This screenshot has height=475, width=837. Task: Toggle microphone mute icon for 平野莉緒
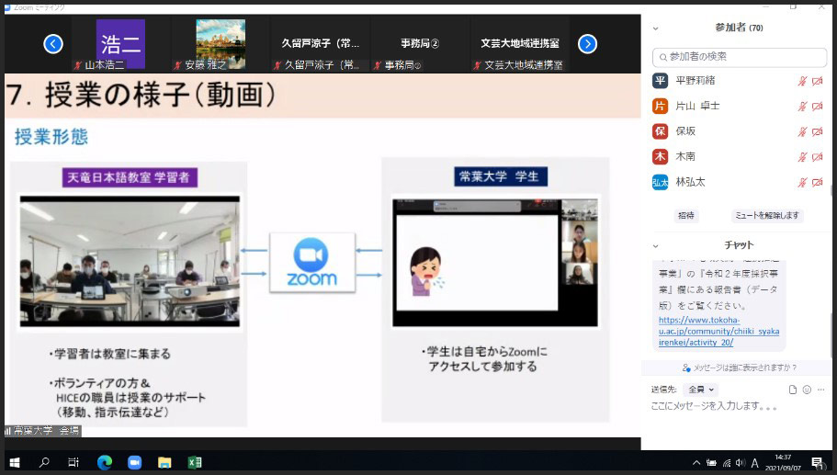pyautogui.click(x=802, y=81)
